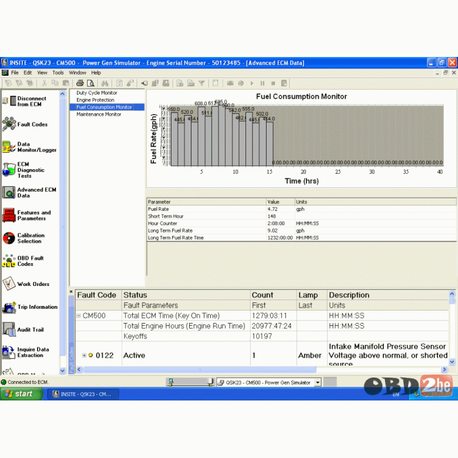Click the Lamp column header
The image size is (458, 458).
[x=312, y=295]
